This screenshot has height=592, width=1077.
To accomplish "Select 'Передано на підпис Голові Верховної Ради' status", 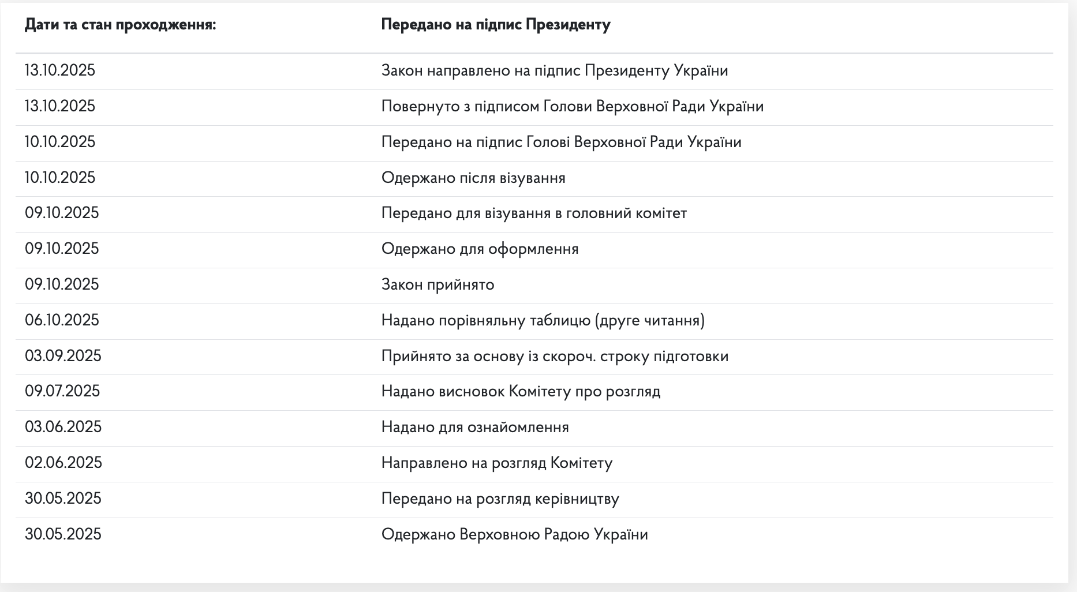I will point(561,143).
